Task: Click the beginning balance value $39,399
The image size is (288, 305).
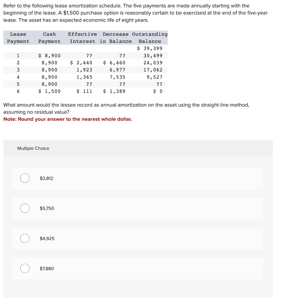Action: coord(150,48)
